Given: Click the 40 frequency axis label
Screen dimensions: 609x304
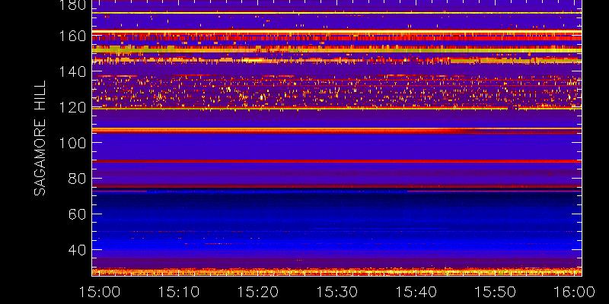Looking at the screenshot, I should coord(77,250).
